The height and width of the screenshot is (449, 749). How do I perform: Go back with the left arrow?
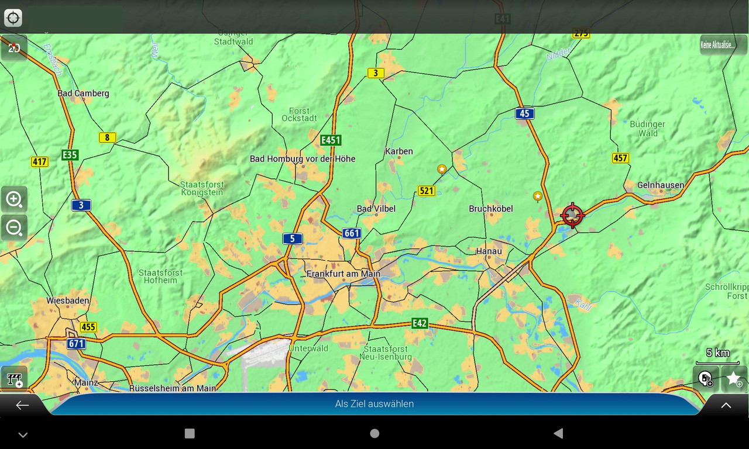coord(22,405)
